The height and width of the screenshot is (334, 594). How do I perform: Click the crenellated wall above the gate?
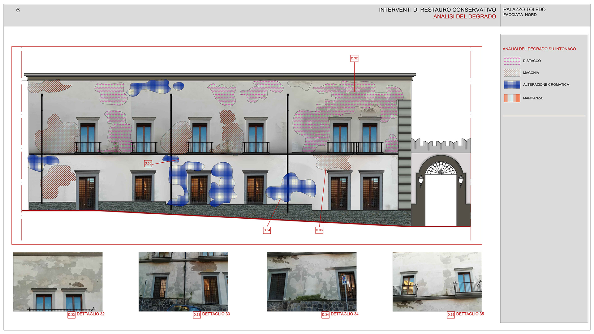pos(441,146)
